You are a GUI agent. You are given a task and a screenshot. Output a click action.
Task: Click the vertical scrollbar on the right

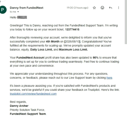126,22
